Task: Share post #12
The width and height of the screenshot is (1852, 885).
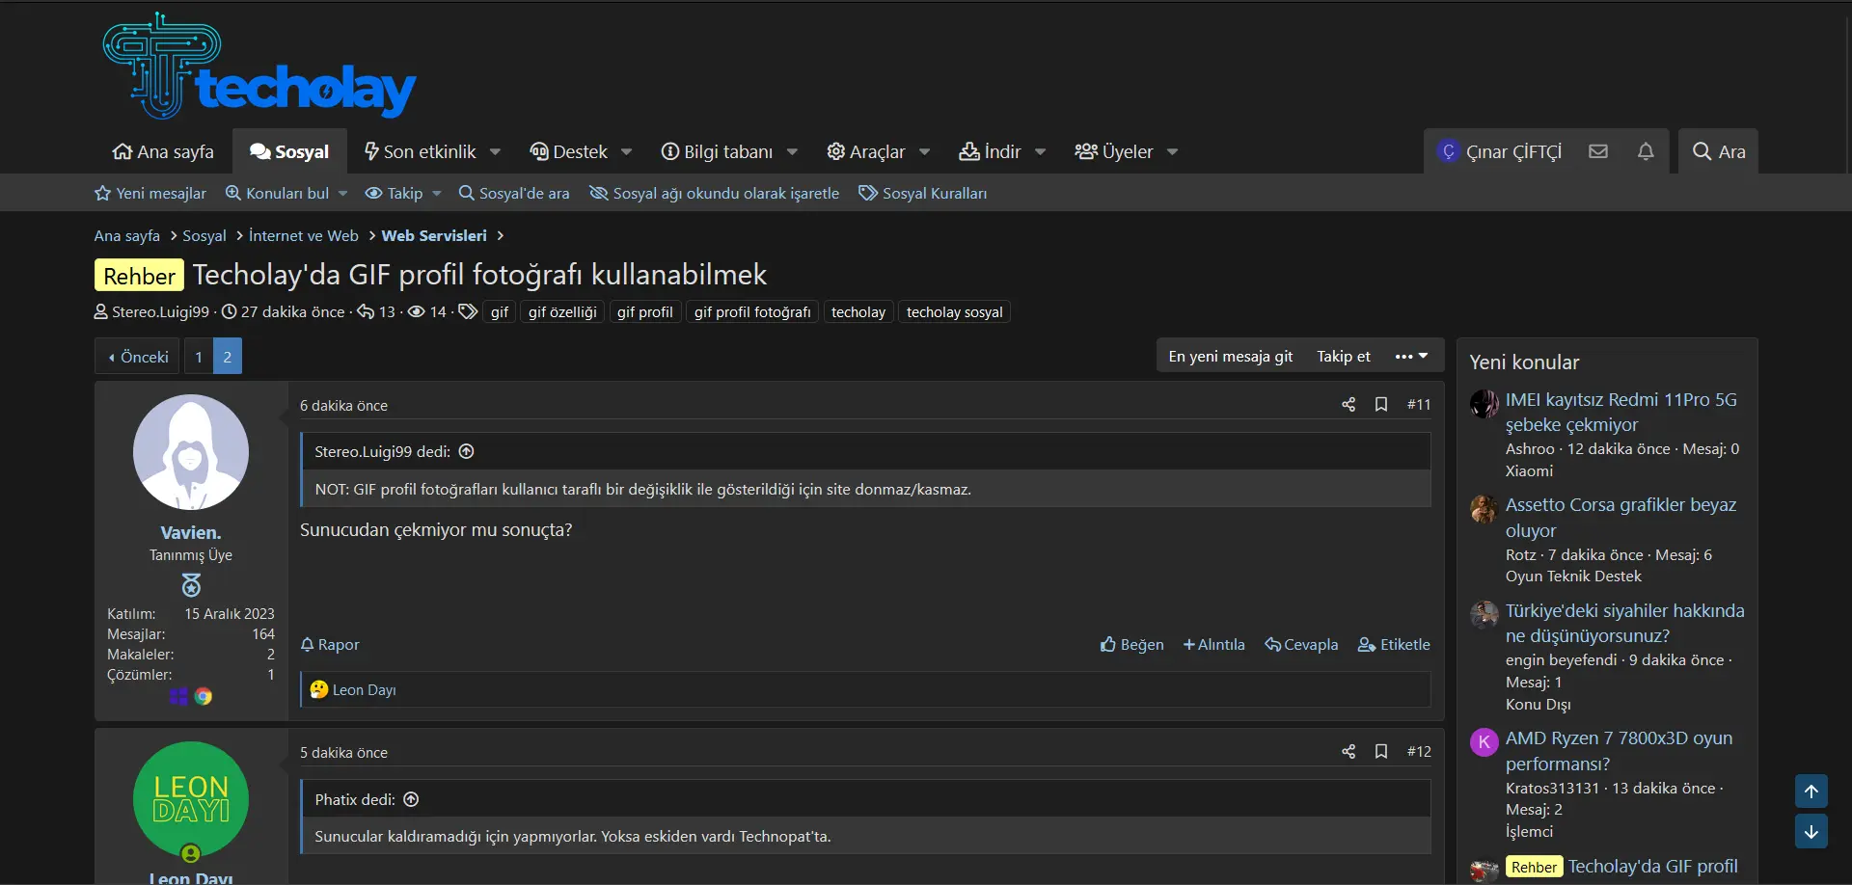Action: 1348,751
